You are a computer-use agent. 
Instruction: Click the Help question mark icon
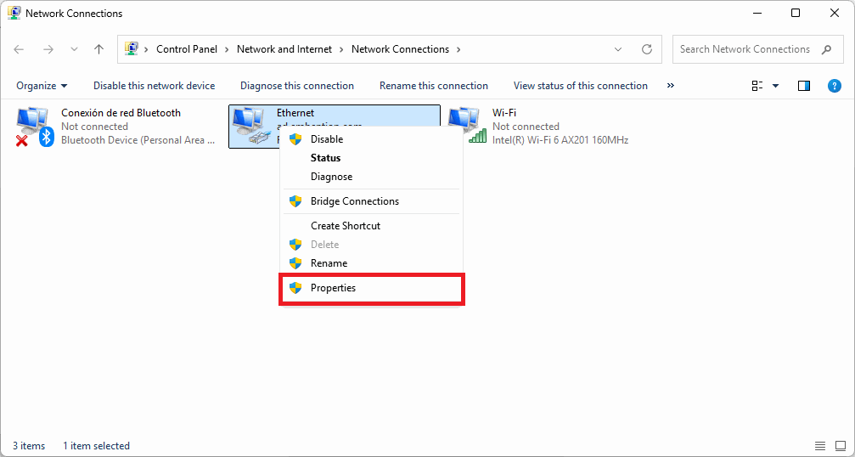pyautogui.click(x=834, y=86)
